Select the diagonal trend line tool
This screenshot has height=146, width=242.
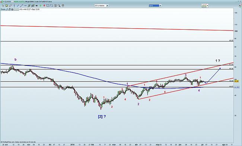coord(22,6)
